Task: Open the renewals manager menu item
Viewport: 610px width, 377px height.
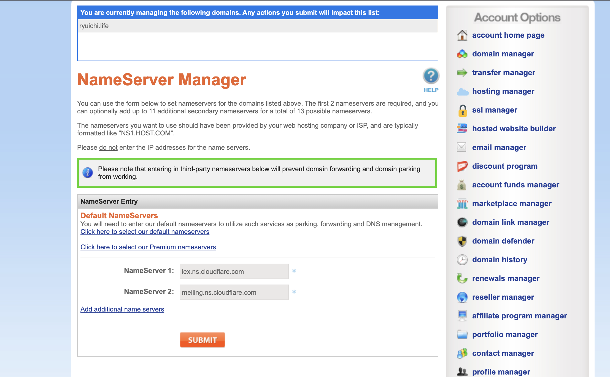Action: click(x=506, y=278)
